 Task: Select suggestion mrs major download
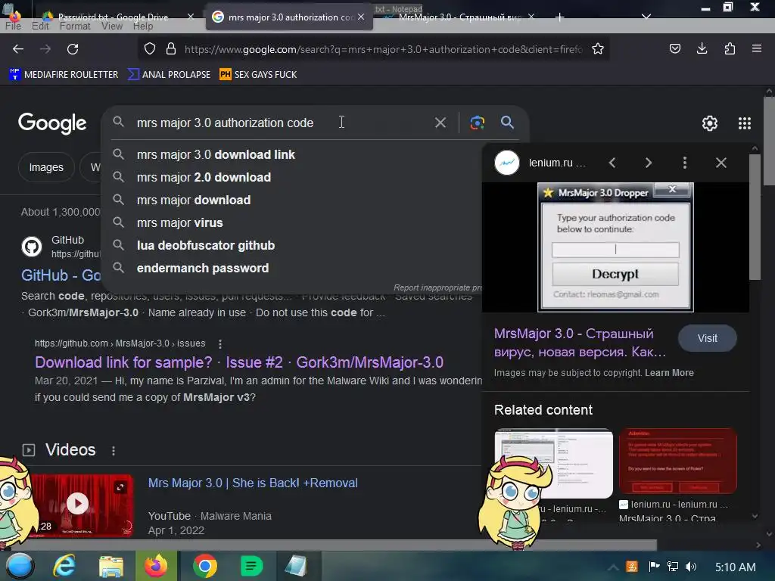point(193,200)
